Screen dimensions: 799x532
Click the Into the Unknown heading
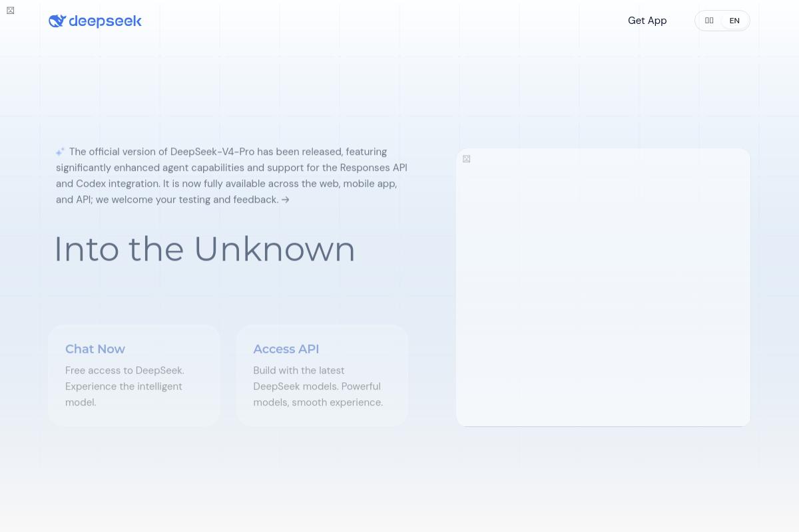pos(204,249)
